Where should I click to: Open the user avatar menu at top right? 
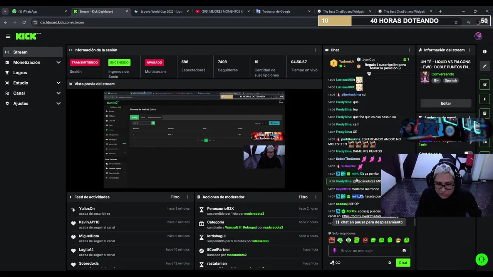(478, 36)
